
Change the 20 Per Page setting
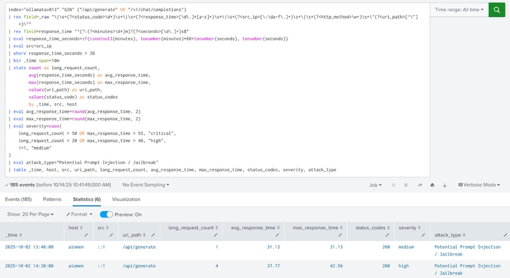coord(30,215)
